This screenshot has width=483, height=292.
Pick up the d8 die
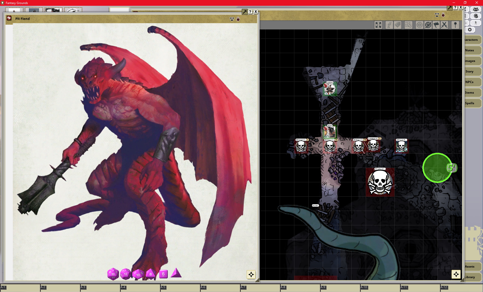click(150, 274)
